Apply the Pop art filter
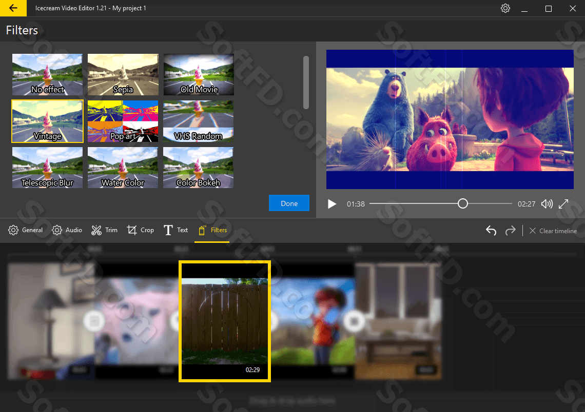The image size is (585, 412). tap(123, 121)
